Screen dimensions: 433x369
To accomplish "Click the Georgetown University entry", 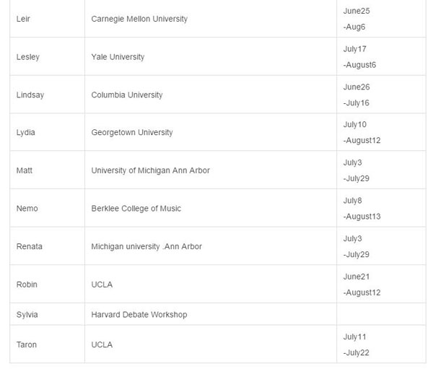I will [x=132, y=133].
